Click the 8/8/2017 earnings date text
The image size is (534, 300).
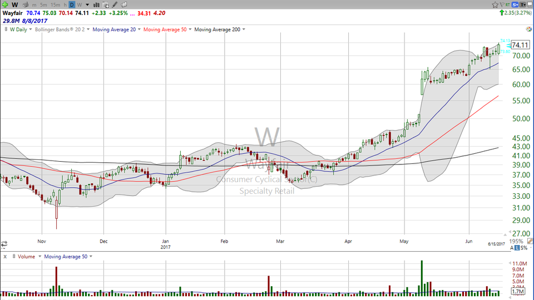click(34, 21)
